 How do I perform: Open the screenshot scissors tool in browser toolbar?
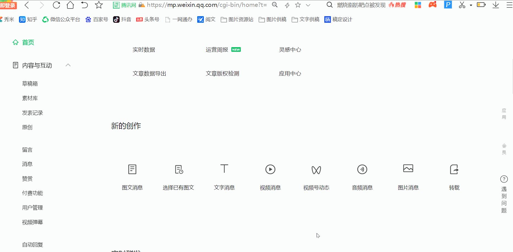tap(462, 5)
